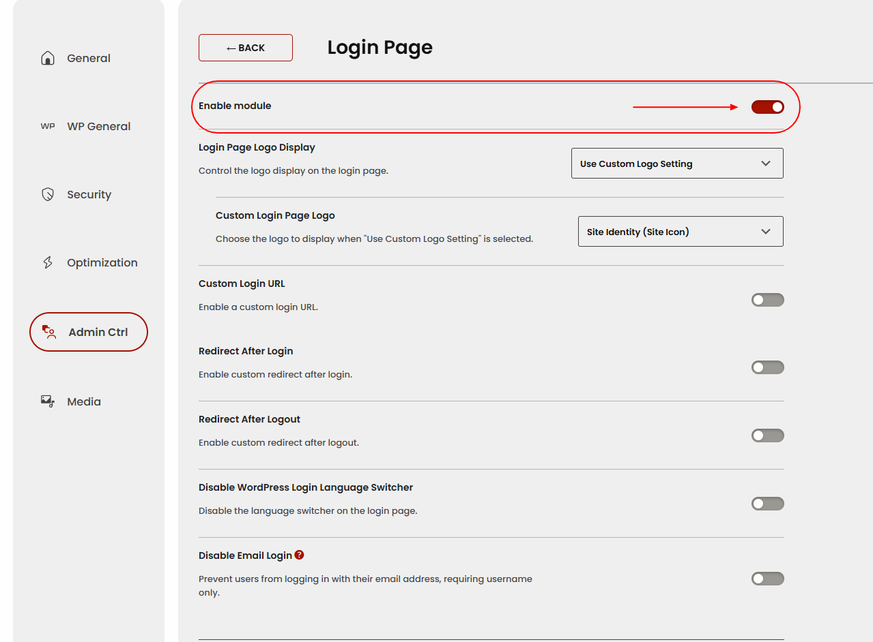The width and height of the screenshot is (873, 642).
Task: Open the Disable Email Login help icon
Action: coord(299,555)
